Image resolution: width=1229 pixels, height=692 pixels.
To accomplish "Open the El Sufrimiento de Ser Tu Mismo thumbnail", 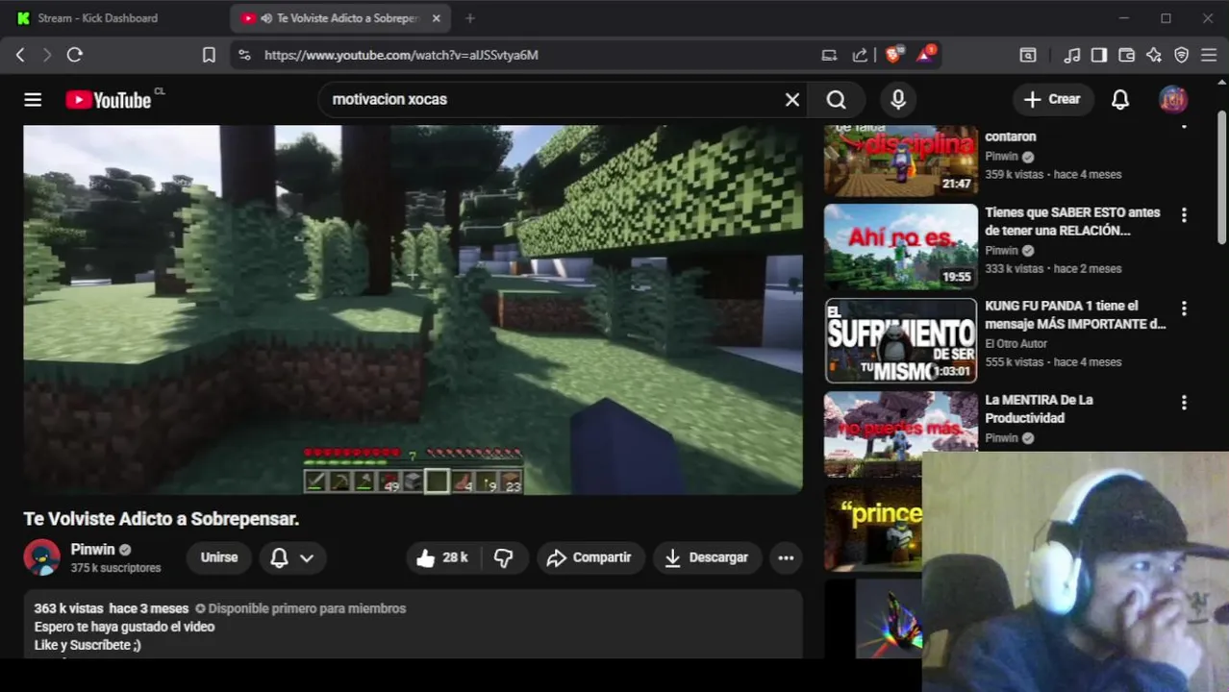I will tap(900, 340).
